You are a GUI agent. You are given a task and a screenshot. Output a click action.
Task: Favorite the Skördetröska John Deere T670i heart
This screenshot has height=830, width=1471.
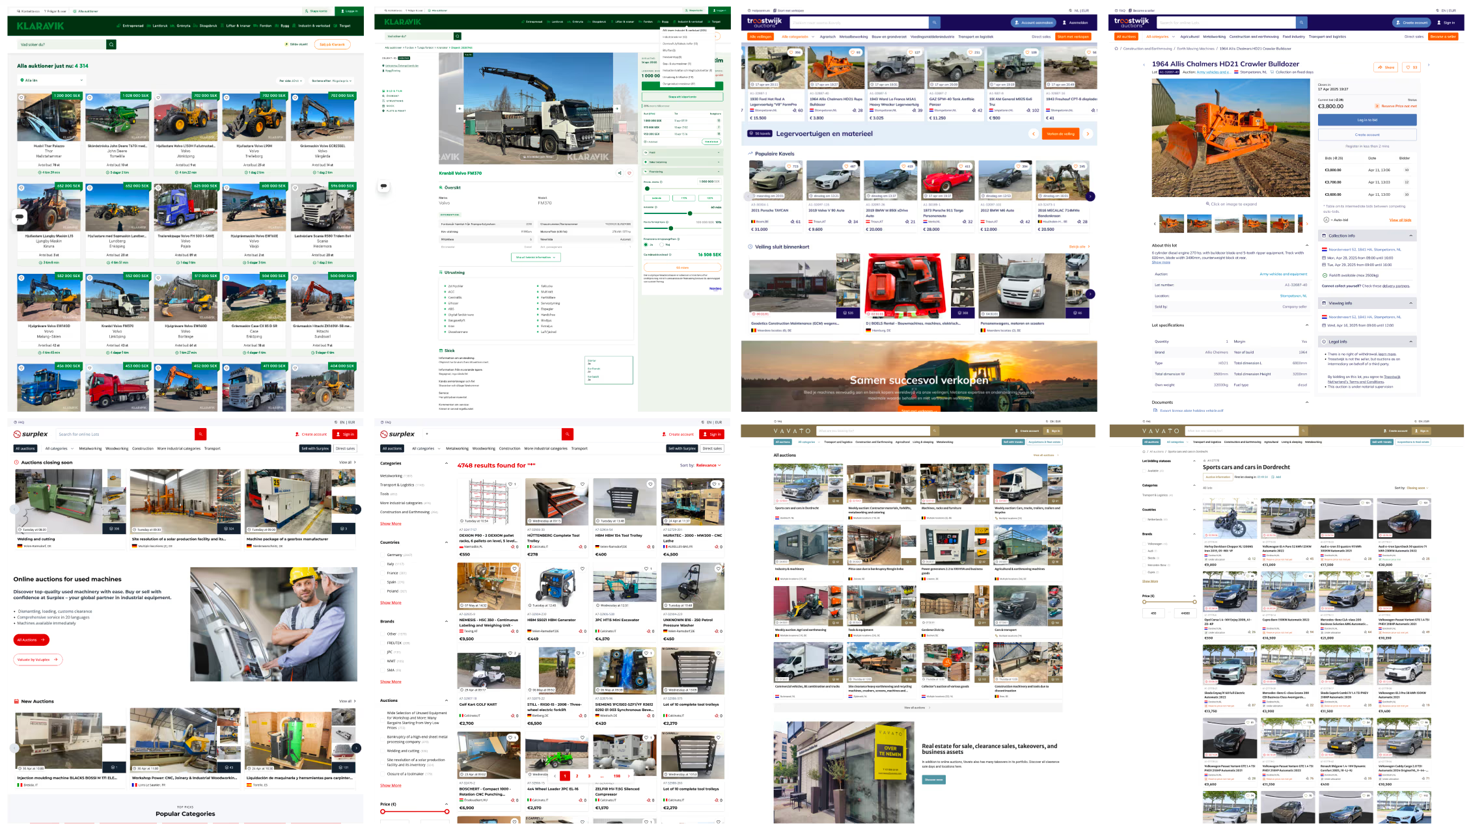(x=90, y=98)
